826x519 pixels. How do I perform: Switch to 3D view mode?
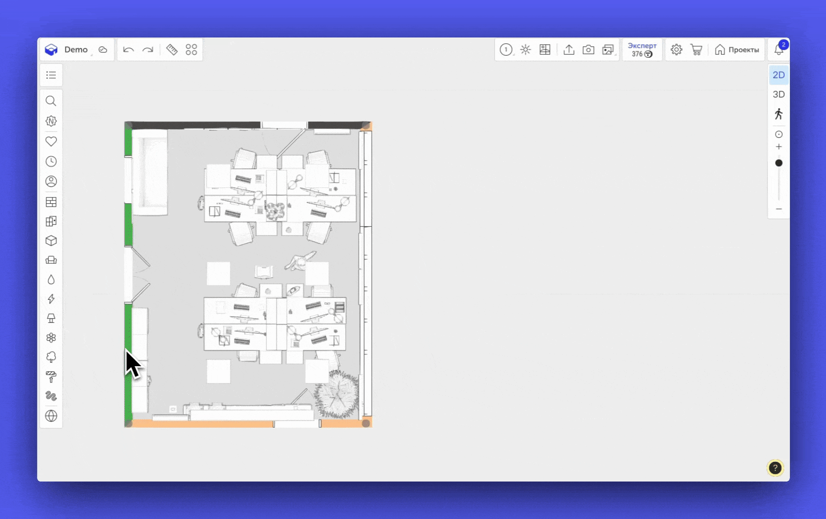pyautogui.click(x=779, y=94)
